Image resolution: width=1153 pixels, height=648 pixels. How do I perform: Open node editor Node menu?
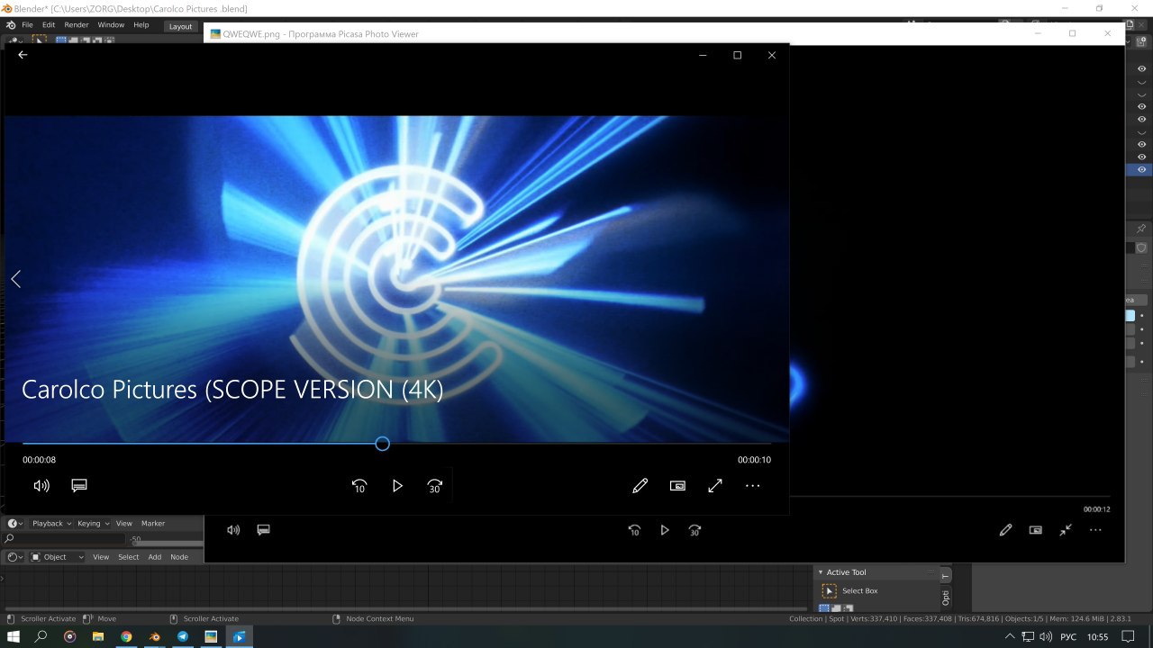(x=179, y=557)
